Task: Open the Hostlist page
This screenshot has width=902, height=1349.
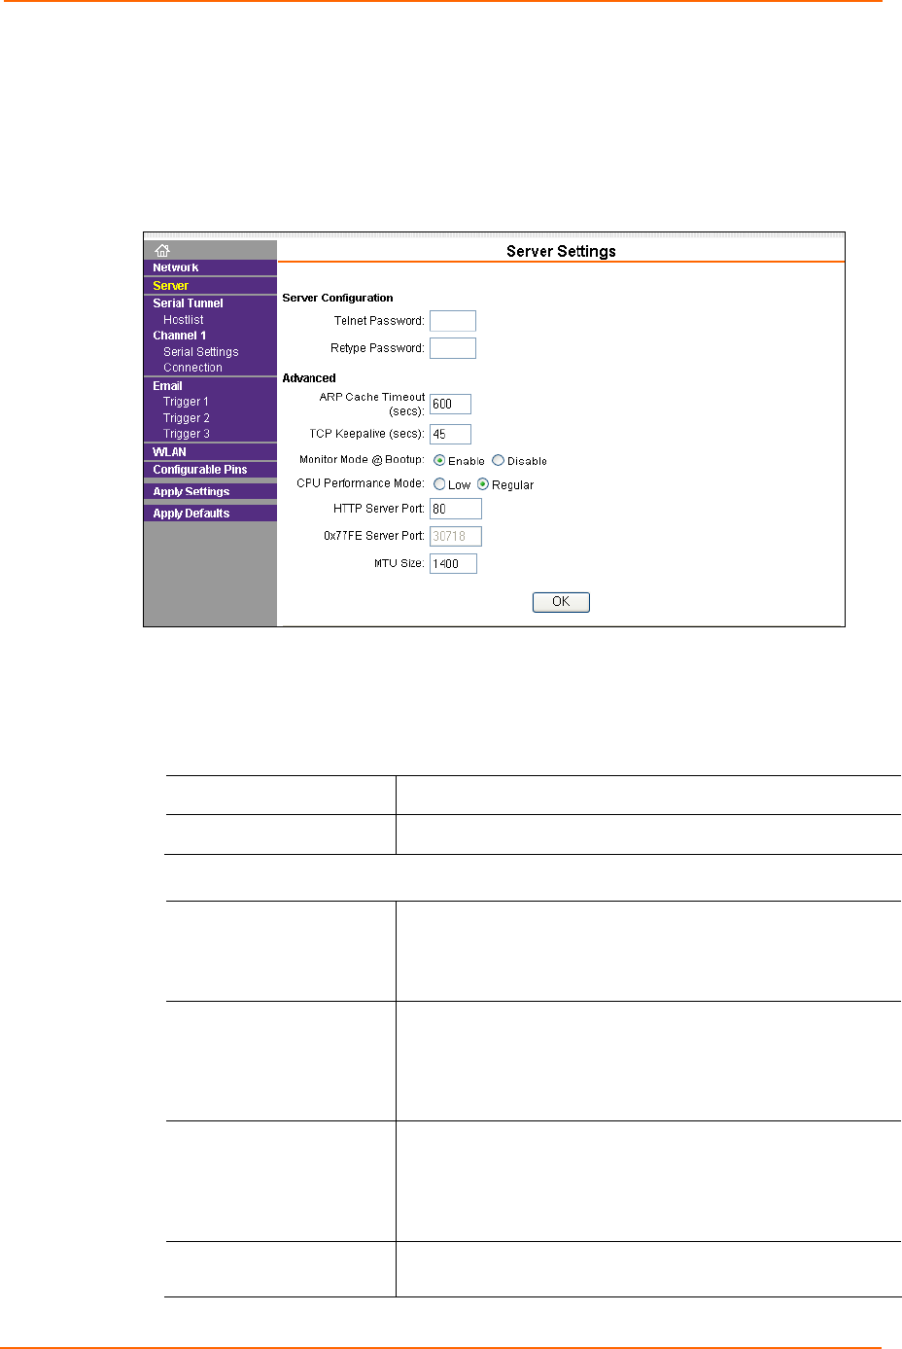Action: [183, 320]
